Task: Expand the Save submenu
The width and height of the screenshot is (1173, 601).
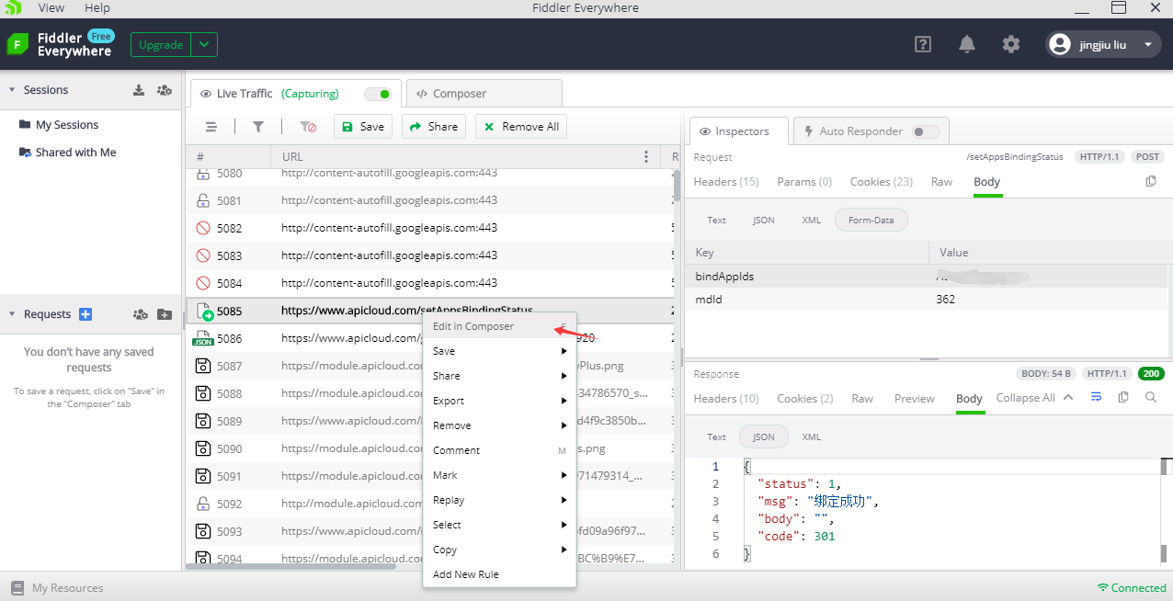Action: (x=499, y=351)
